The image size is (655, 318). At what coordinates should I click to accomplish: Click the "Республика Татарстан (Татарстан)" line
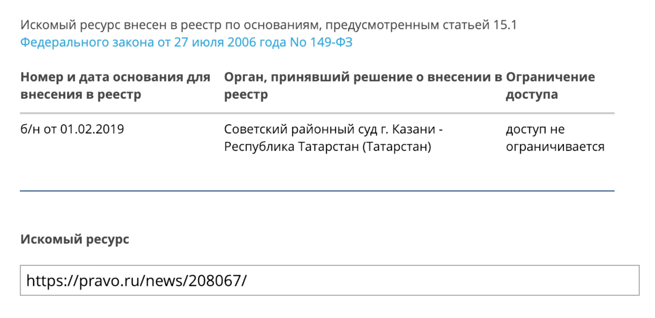[327, 147]
